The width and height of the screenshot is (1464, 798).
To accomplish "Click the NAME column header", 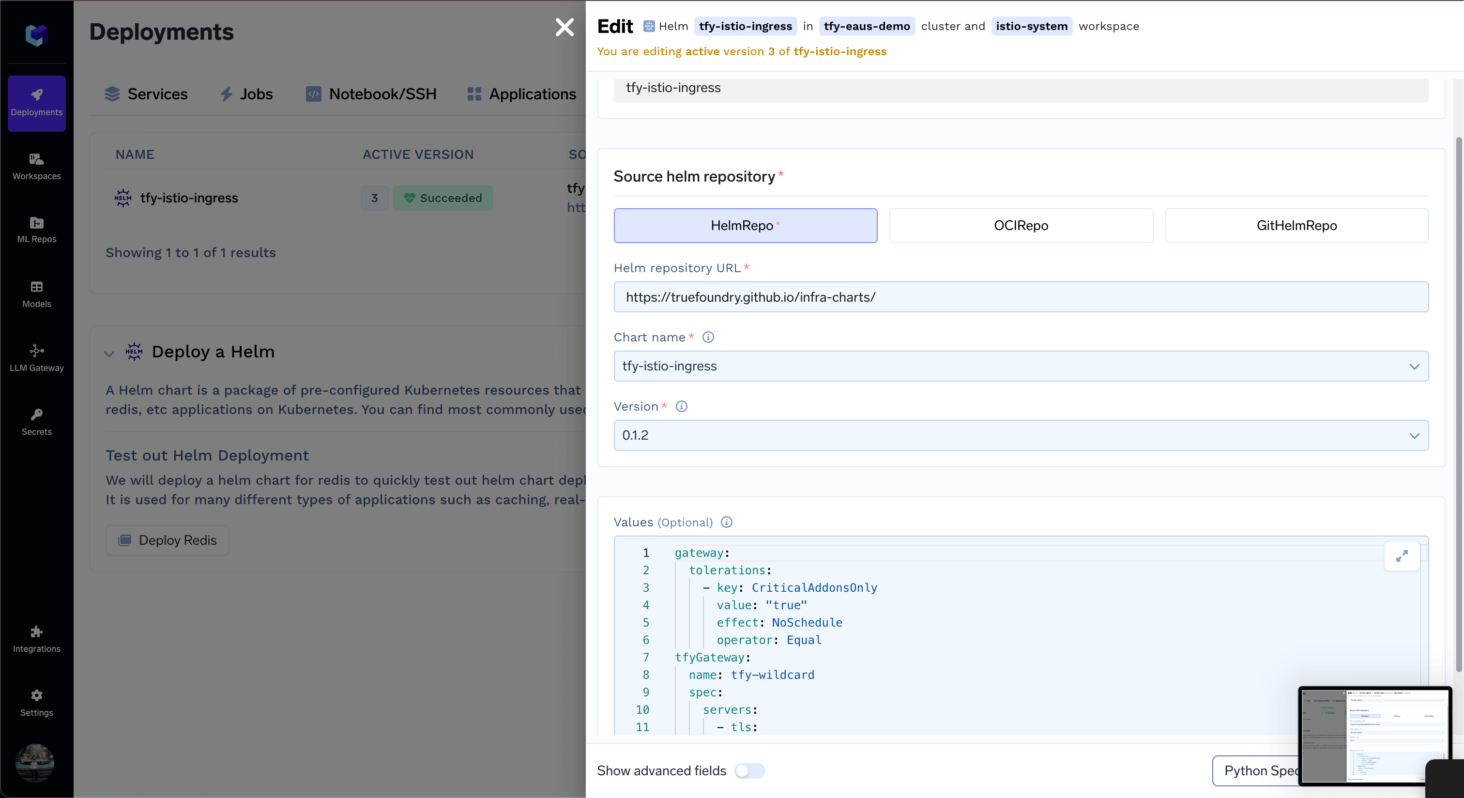I will (135, 154).
